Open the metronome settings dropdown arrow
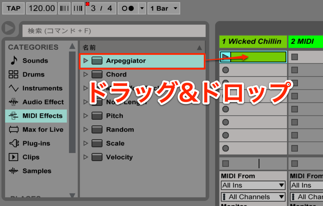 [x=142, y=8]
